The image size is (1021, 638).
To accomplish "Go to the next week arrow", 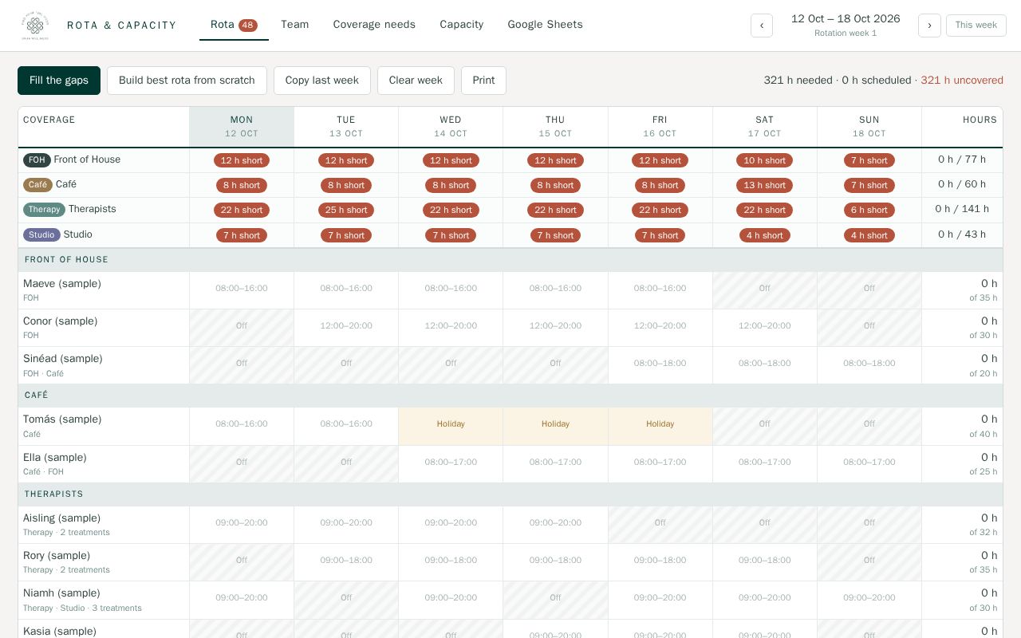I will (x=929, y=26).
